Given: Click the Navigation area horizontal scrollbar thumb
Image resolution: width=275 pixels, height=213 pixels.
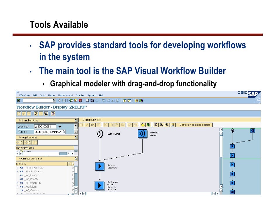Looking at the screenshot, I should (63, 154).
